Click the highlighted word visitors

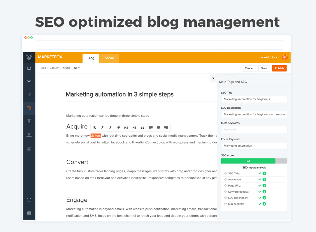click(96, 136)
